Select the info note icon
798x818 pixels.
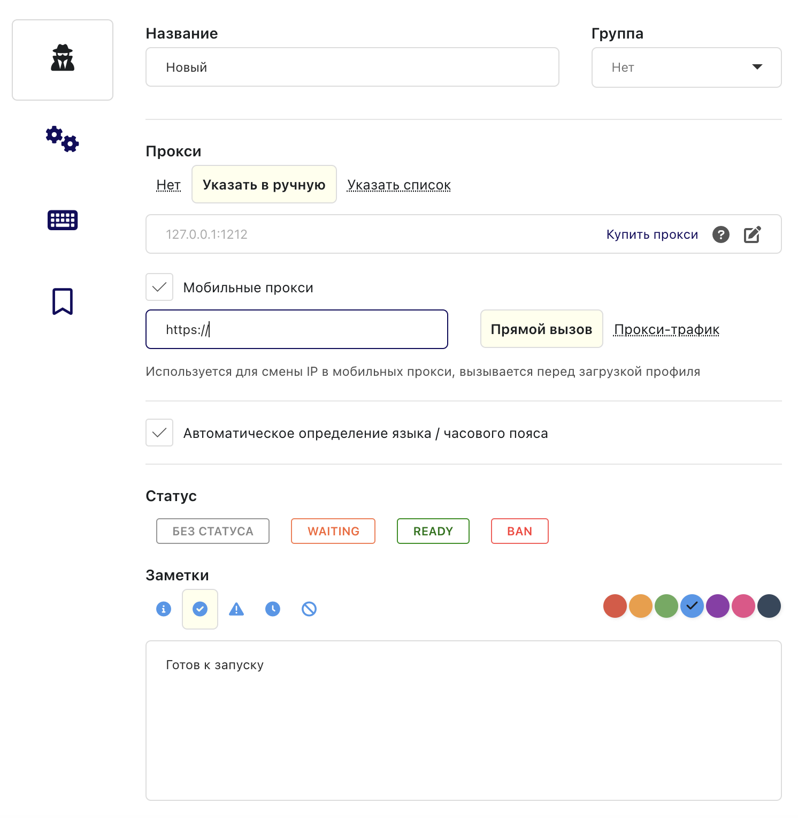164,609
